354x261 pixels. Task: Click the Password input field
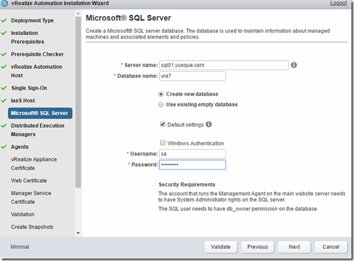click(x=192, y=164)
